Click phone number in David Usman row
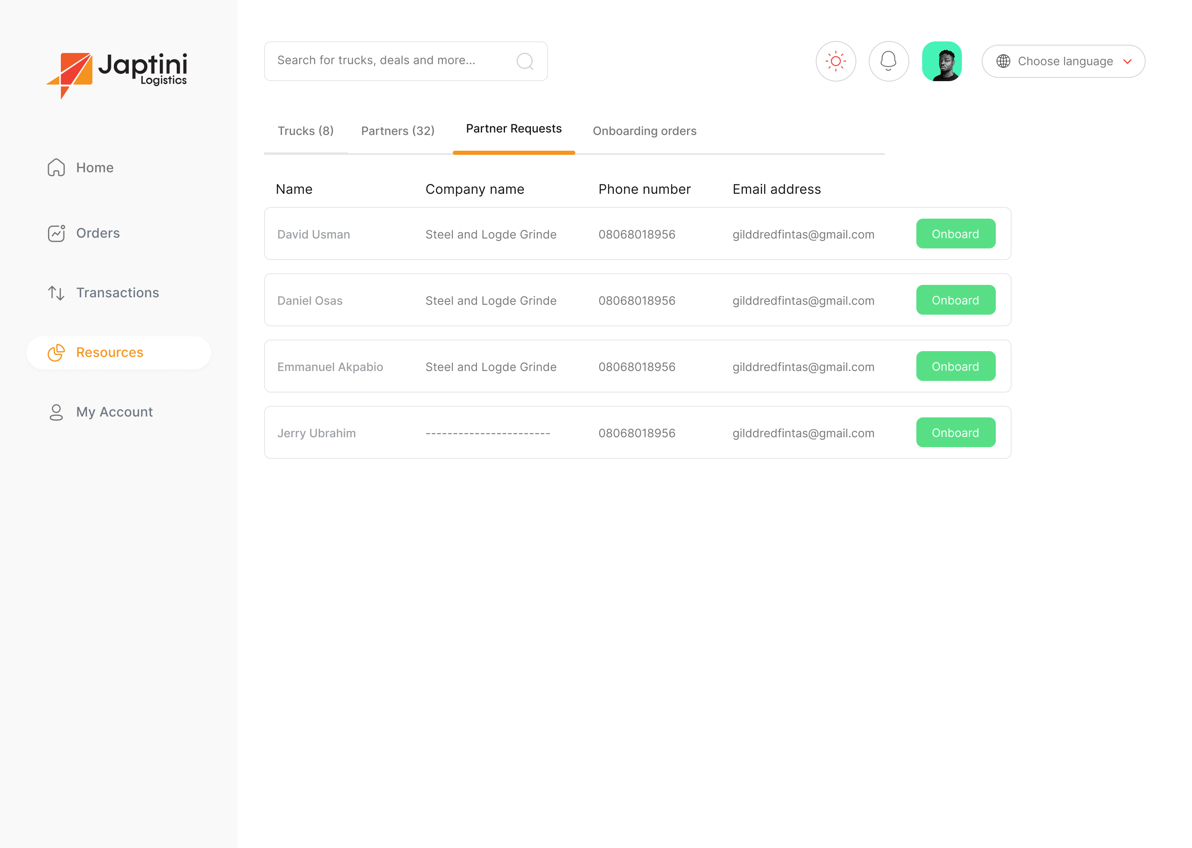Image resolution: width=1192 pixels, height=848 pixels. click(x=637, y=234)
